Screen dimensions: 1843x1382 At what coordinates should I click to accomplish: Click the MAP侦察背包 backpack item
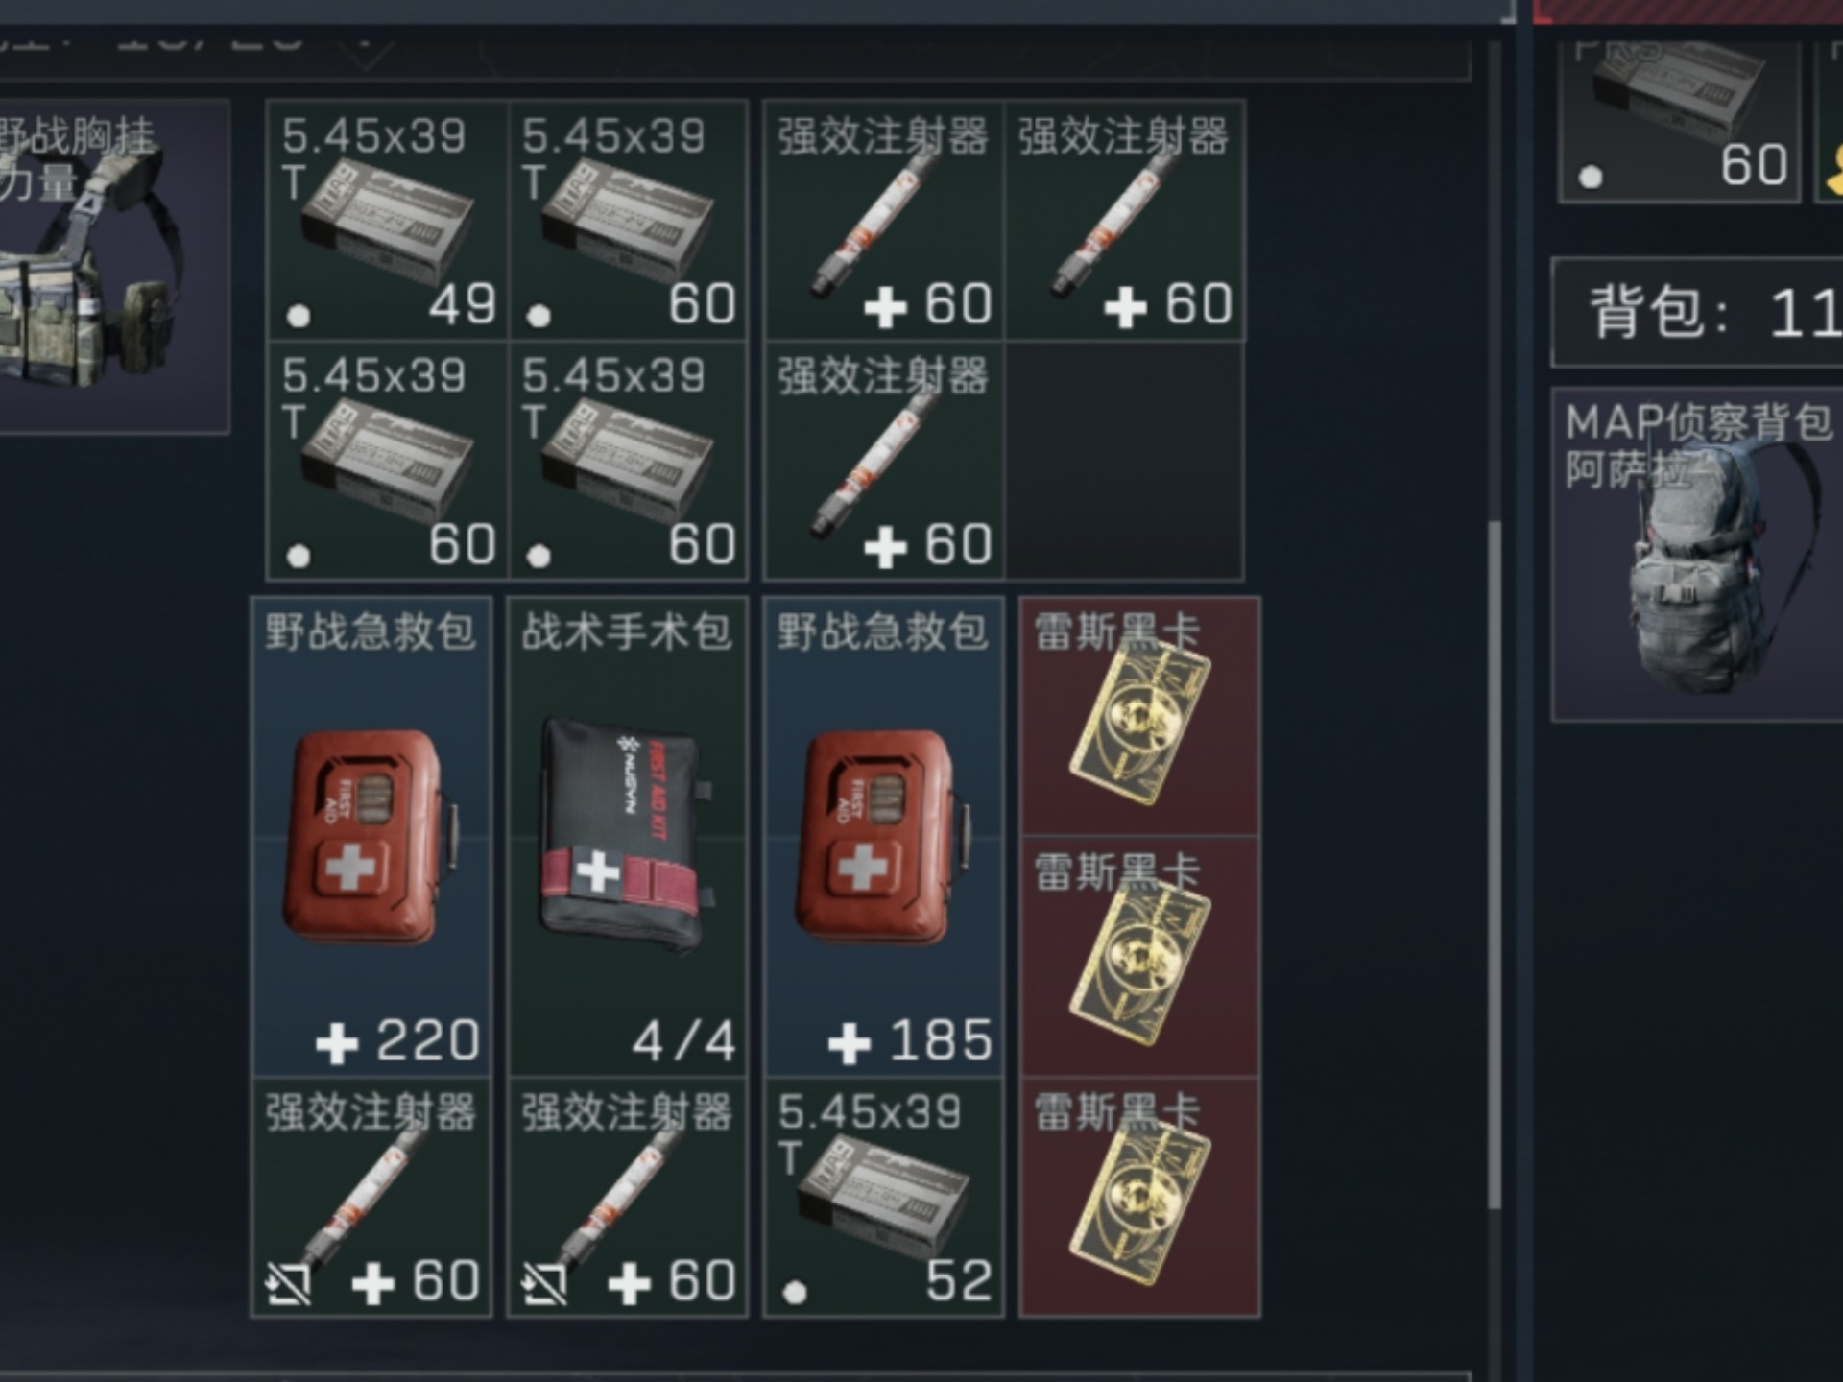coord(1697,555)
